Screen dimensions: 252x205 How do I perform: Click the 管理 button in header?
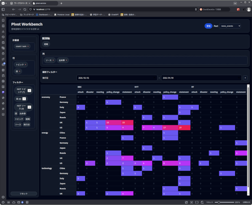coord(208,26)
